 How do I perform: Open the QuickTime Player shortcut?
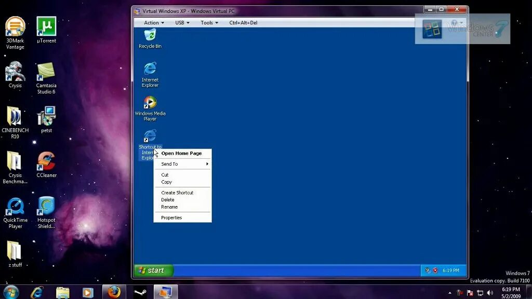(x=15, y=213)
